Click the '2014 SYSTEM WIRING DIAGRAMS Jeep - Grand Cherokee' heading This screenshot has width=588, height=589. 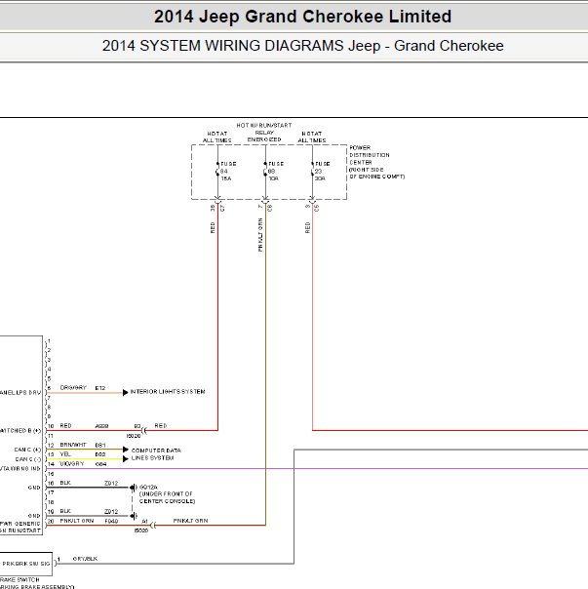pyautogui.click(x=302, y=46)
